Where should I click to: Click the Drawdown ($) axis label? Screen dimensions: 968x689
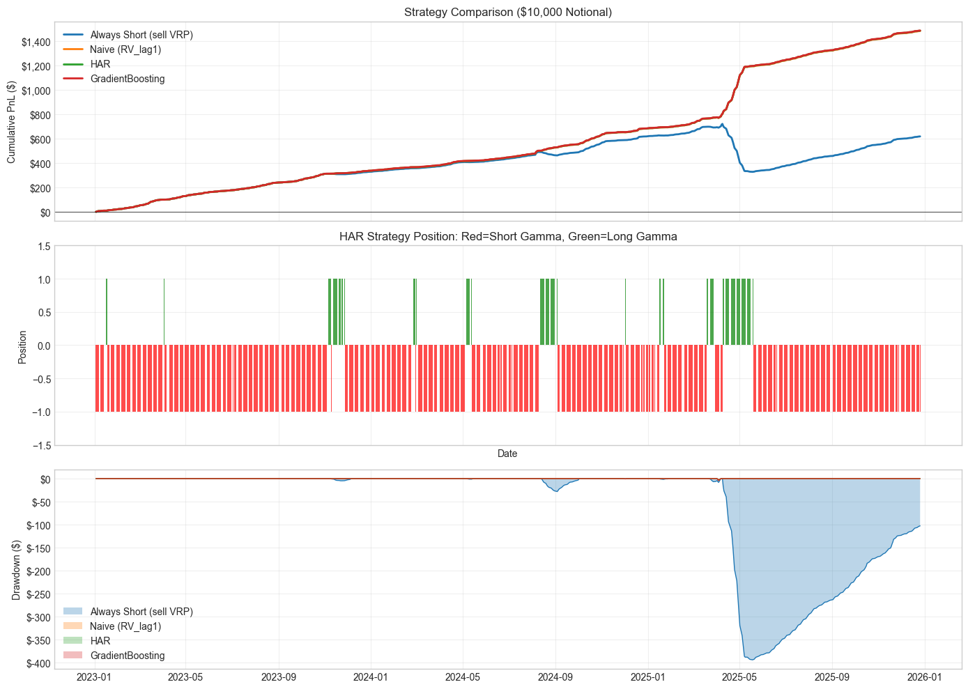click(x=16, y=570)
